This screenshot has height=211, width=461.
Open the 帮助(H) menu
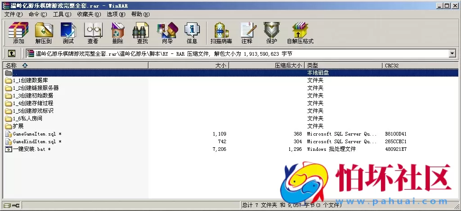[x=140, y=14]
